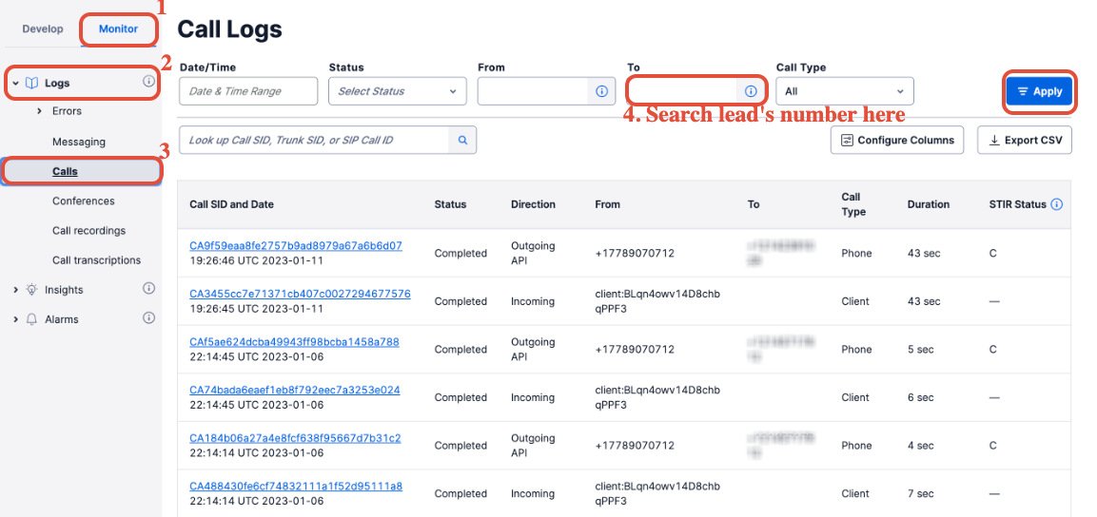Click the info icon beside Logs
This screenshot has width=1097, height=517.
(148, 82)
